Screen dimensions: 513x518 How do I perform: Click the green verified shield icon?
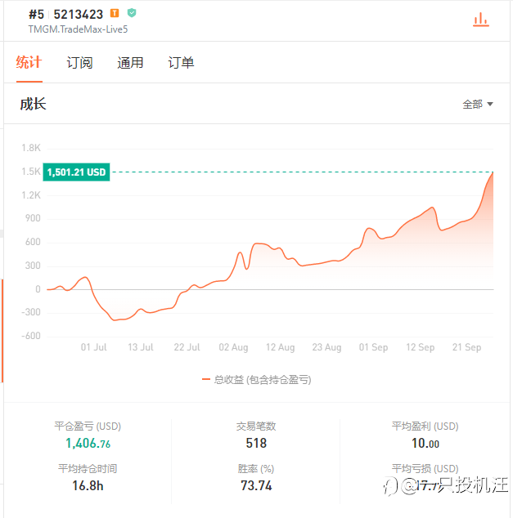[x=132, y=14]
